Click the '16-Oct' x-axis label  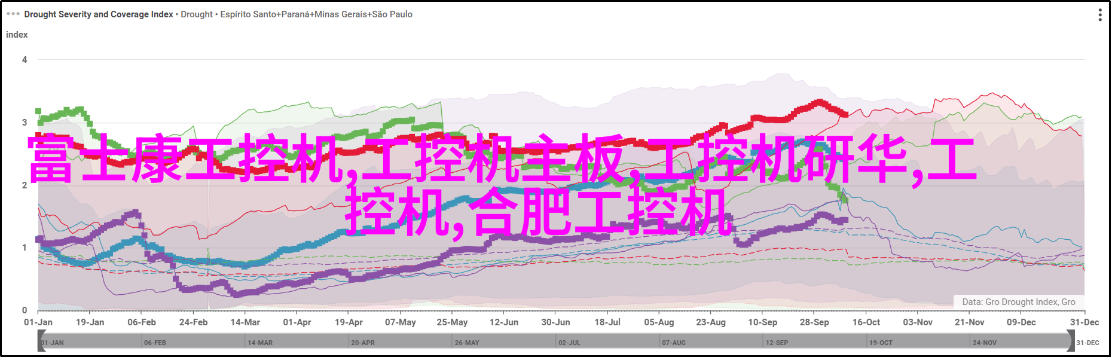[x=866, y=322]
